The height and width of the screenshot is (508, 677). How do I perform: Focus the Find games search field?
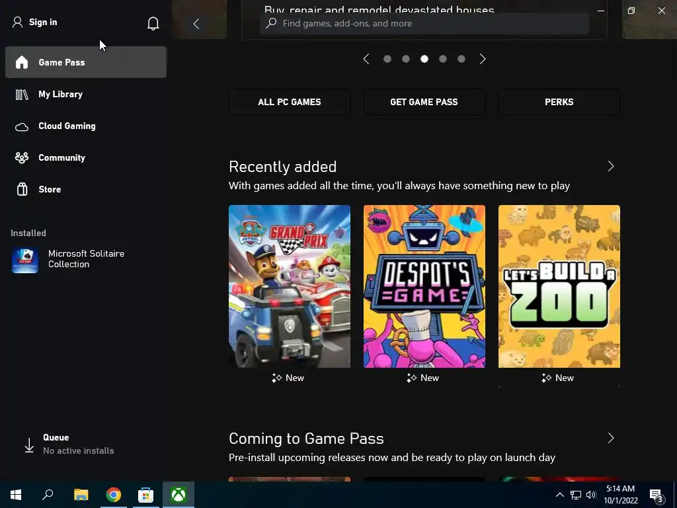click(424, 23)
